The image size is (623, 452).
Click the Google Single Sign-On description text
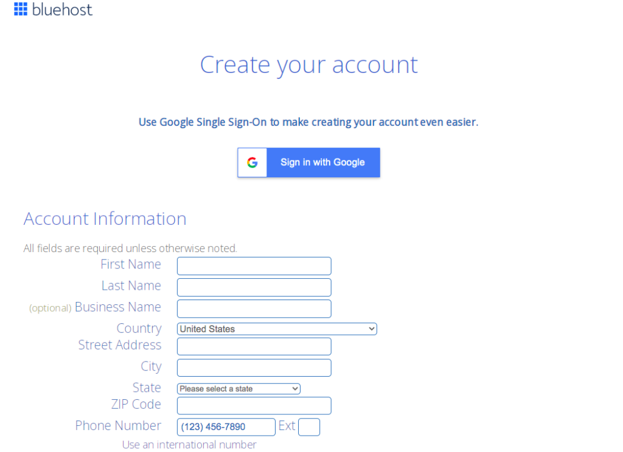(308, 122)
